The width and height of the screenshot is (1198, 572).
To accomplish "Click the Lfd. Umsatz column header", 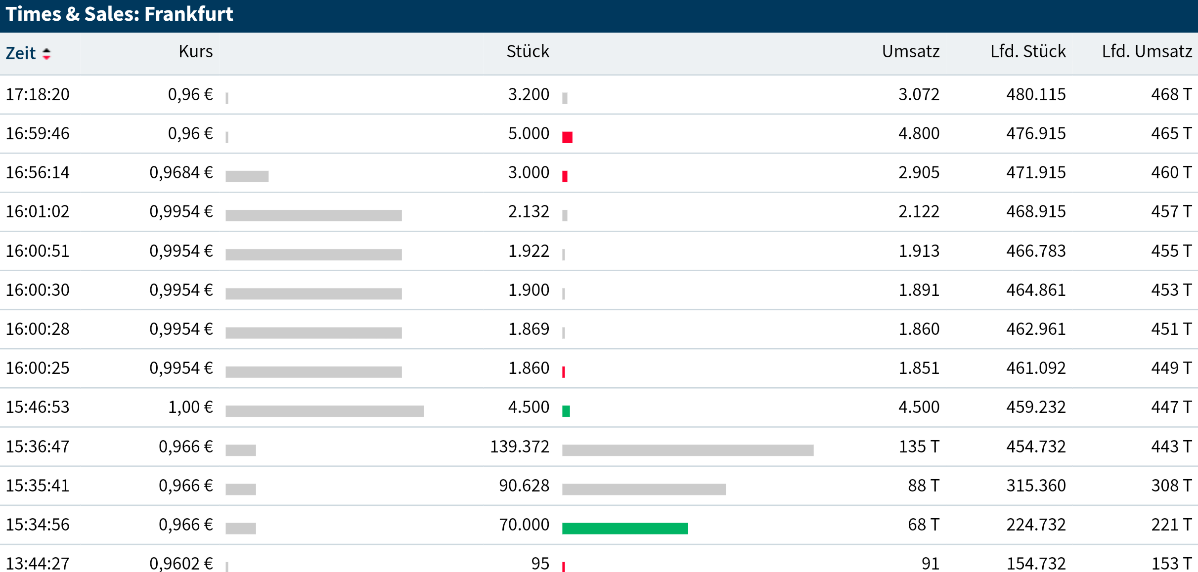I will click(1147, 51).
